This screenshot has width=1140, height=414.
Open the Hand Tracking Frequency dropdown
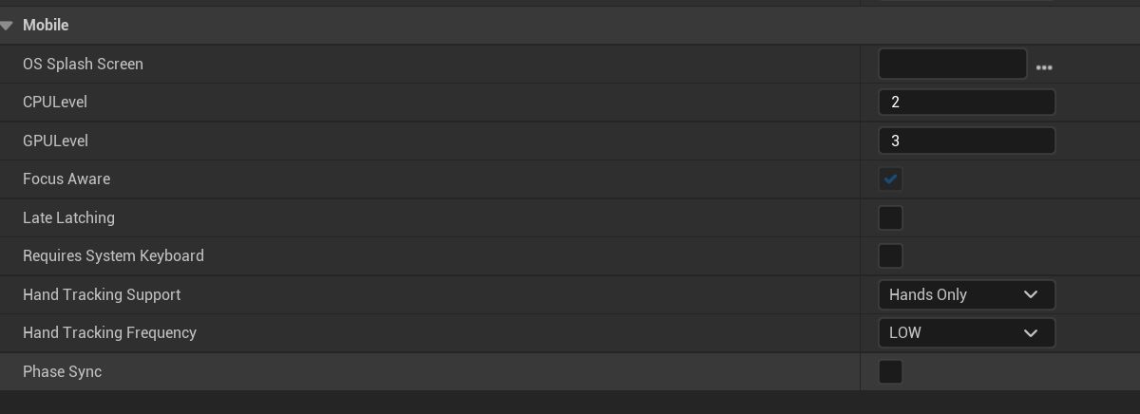tap(965, 333)
